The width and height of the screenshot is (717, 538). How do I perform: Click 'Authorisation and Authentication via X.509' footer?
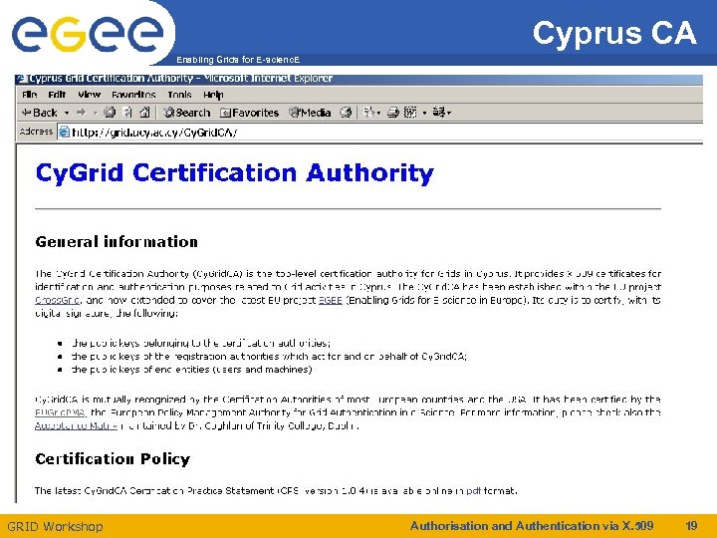(x=532, y=526)
